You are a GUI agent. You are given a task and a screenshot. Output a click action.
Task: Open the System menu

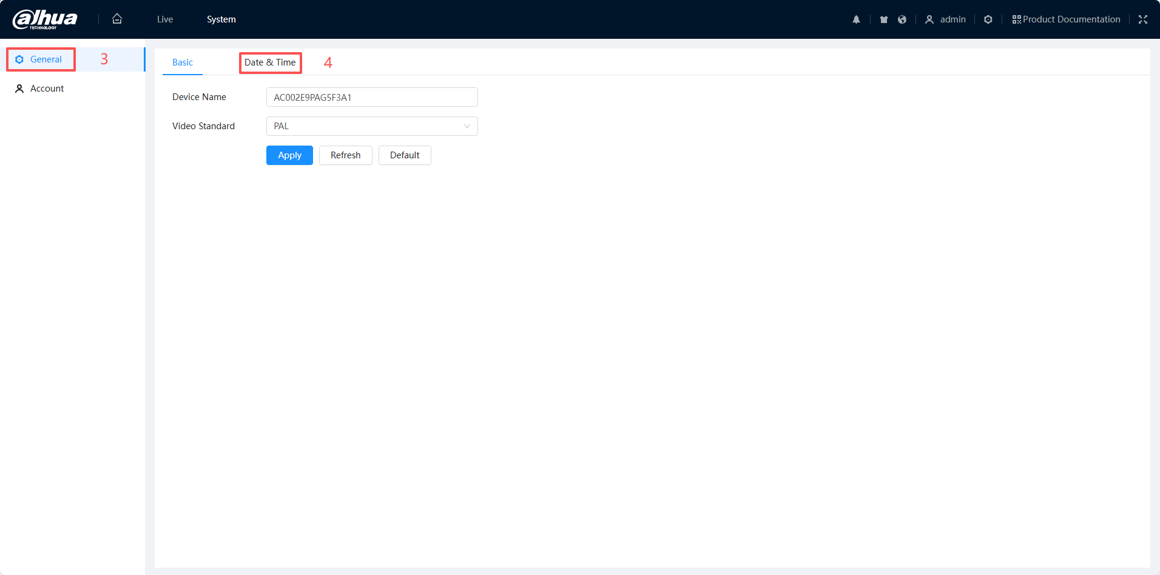[221, 19]
